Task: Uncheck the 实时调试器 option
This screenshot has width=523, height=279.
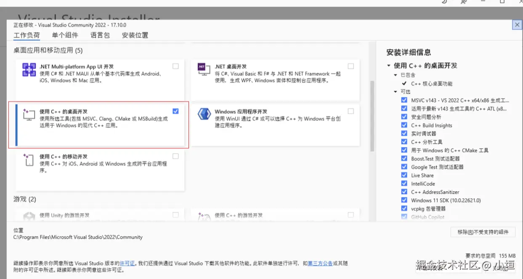Action: tap(404, 134)
